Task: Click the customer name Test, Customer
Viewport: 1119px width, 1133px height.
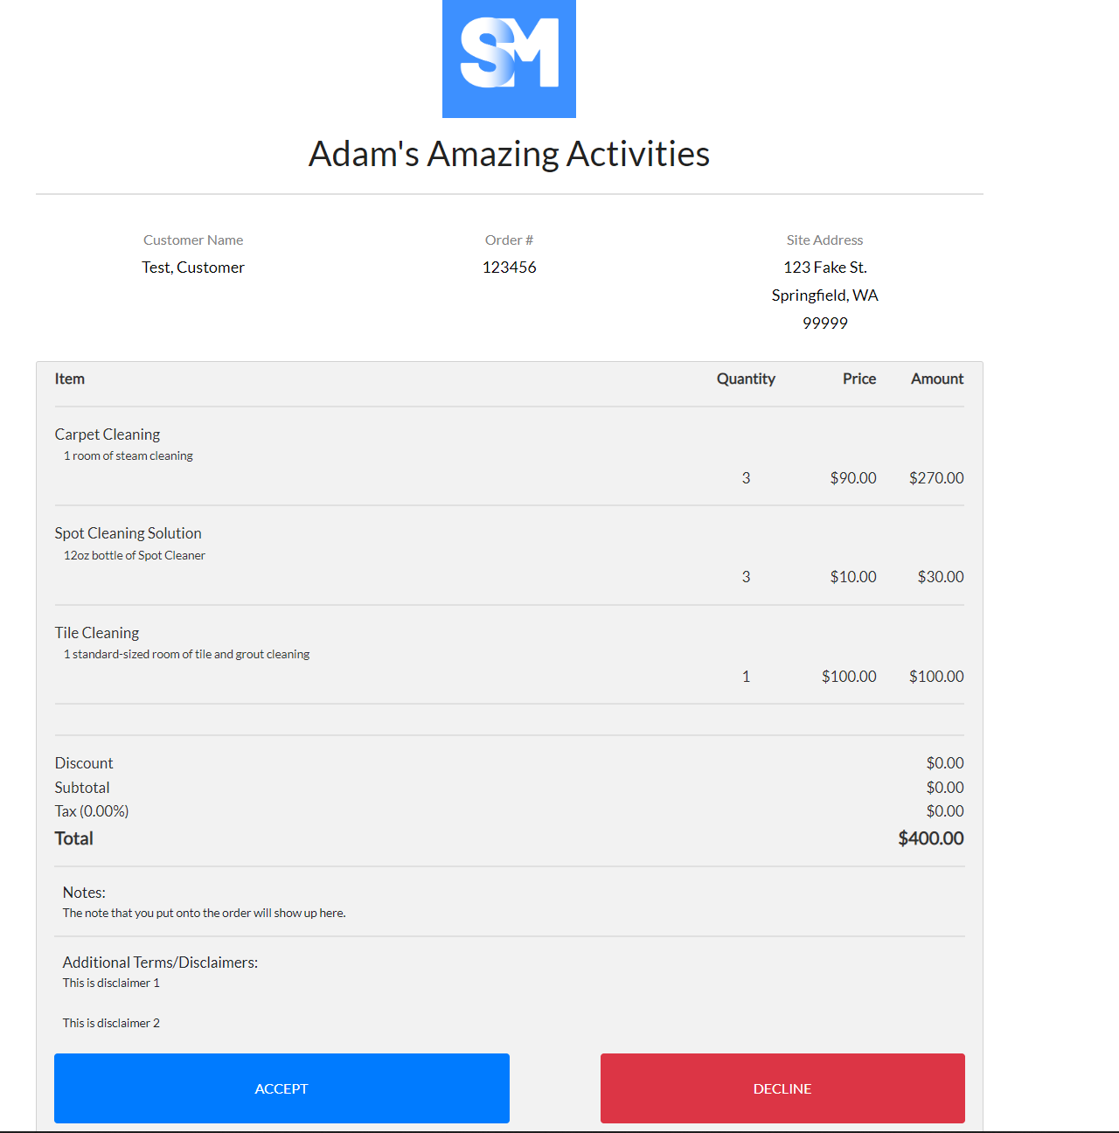Action: coord(193,268)
